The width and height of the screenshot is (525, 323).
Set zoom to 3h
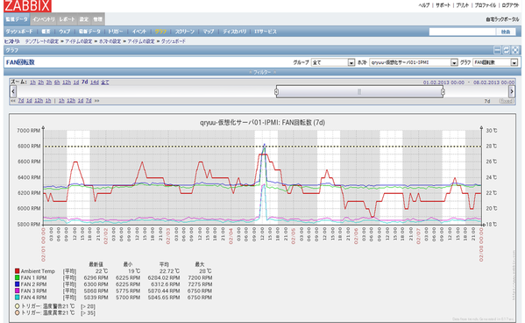point(49,83)
